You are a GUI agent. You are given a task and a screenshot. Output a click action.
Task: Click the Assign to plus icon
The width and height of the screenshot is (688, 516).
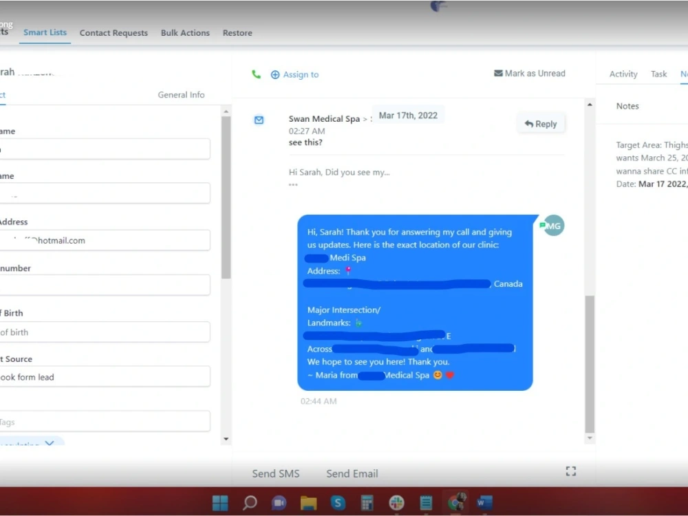(x=275, y=74)
